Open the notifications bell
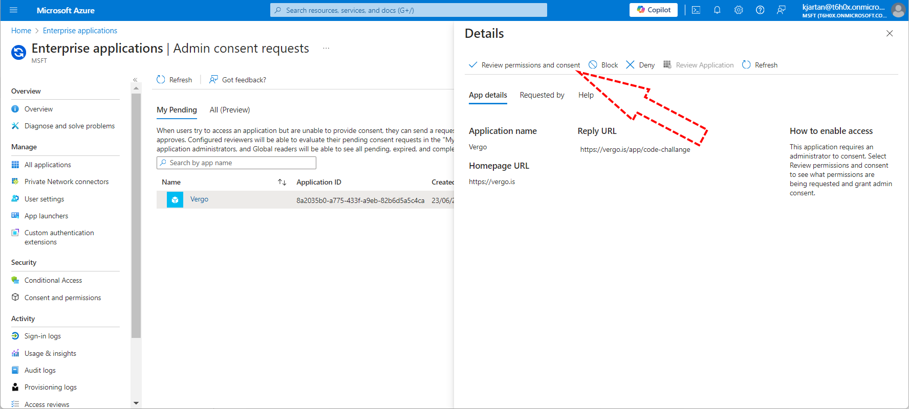The image size is (909, 409). click(717, 10)
